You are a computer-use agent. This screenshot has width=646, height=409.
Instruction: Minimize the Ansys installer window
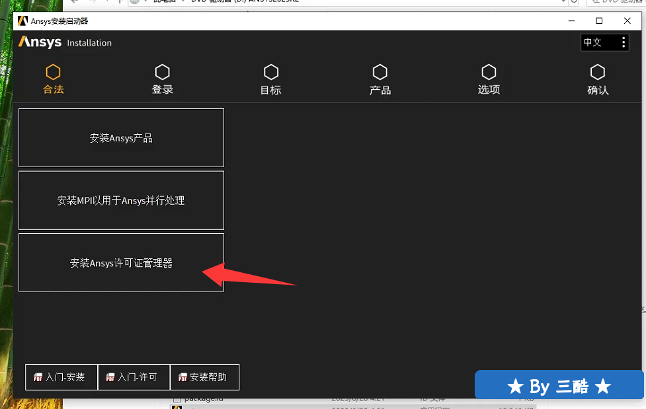[x=571, y=20]
